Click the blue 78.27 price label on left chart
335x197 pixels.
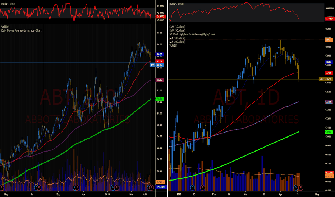tap(159, 54)
